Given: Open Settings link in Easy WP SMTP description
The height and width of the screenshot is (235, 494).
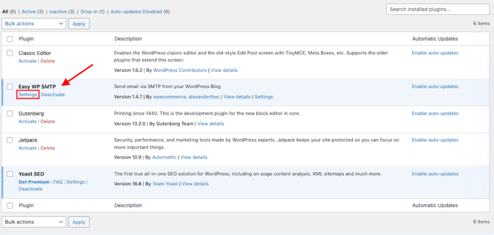Looking at the screenshot, I should tap(264, 97).
